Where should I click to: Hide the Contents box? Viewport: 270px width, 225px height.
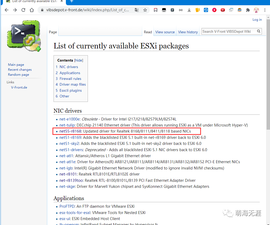coord(79,60)
